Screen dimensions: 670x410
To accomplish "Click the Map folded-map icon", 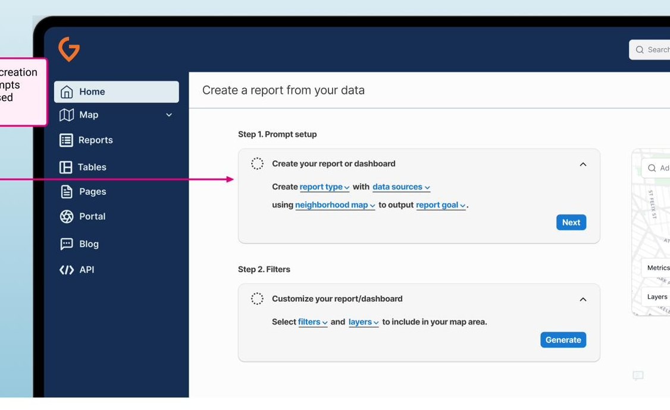I will pyautogui.click(x=67, y=115).
